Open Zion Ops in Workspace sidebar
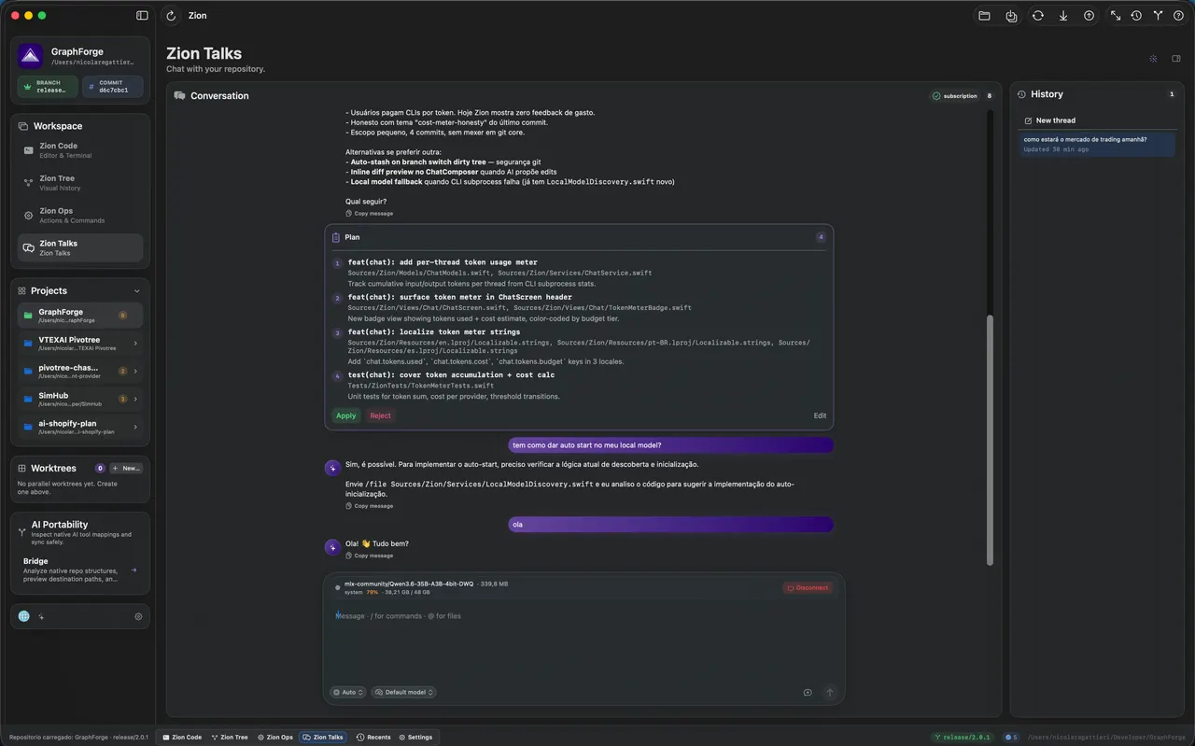 click(x=80, y=216)
